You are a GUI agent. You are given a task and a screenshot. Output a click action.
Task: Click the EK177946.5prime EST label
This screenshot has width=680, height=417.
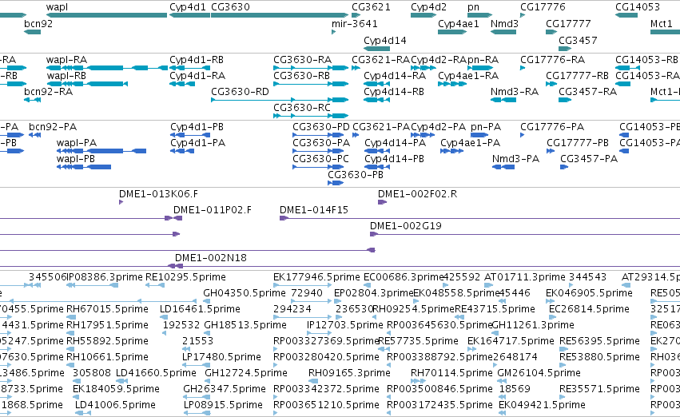[x=316, y=277]
